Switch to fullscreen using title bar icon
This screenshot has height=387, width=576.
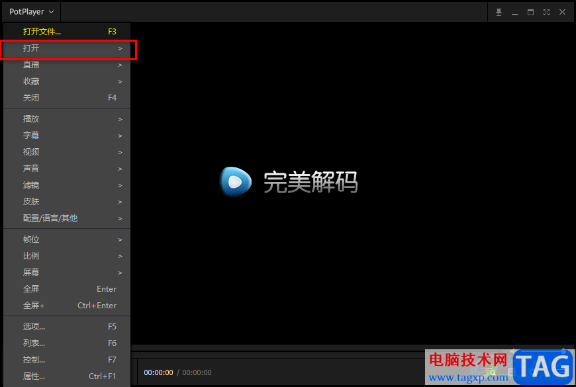(547, 12)
